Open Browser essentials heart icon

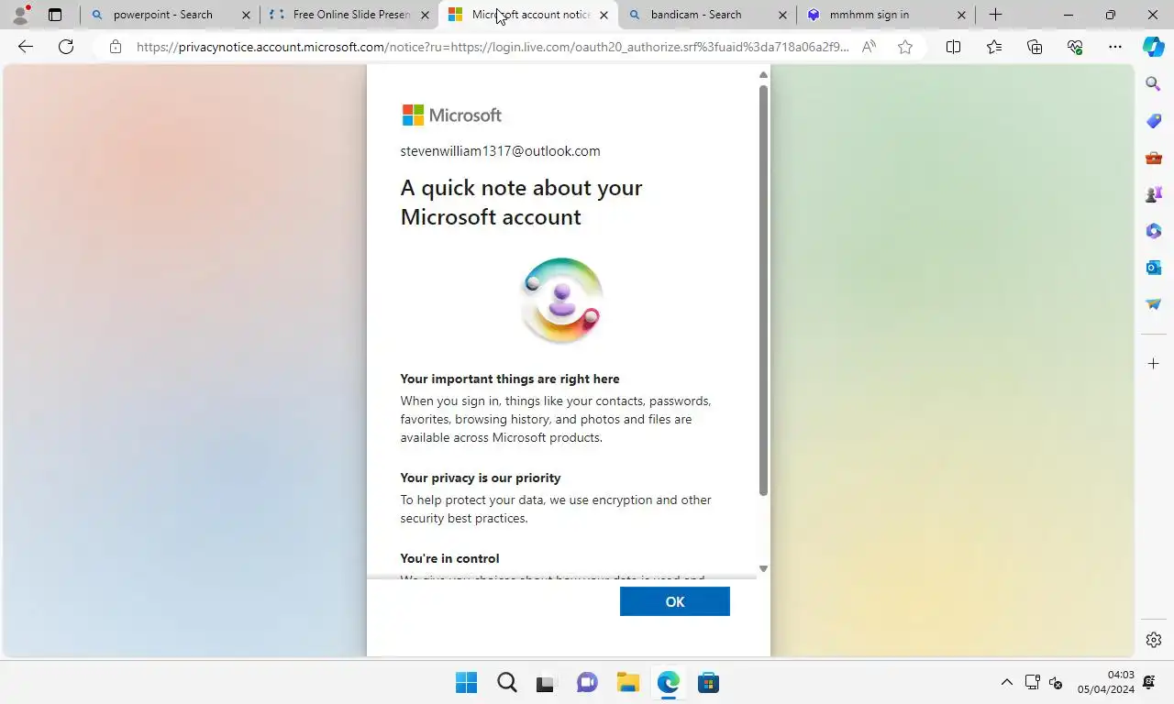(x=1075, y=47)
